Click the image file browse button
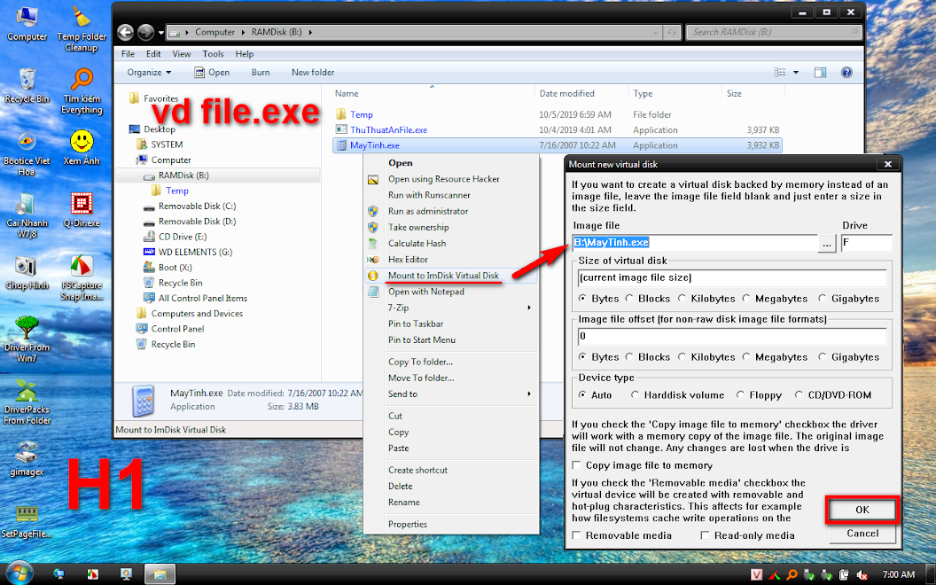 coord(827,243)
